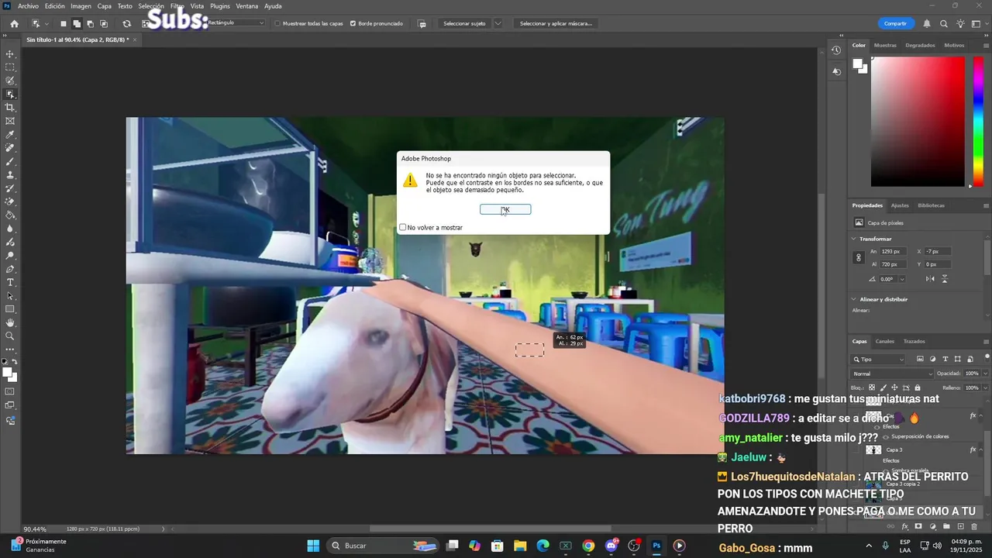Screen dimensions: 992x558
Task: Select the Crop tool
Action: point(10,108)
